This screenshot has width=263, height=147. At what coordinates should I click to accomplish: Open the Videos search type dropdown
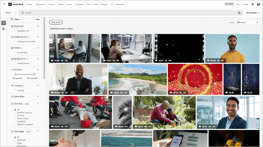pos(11,13)
